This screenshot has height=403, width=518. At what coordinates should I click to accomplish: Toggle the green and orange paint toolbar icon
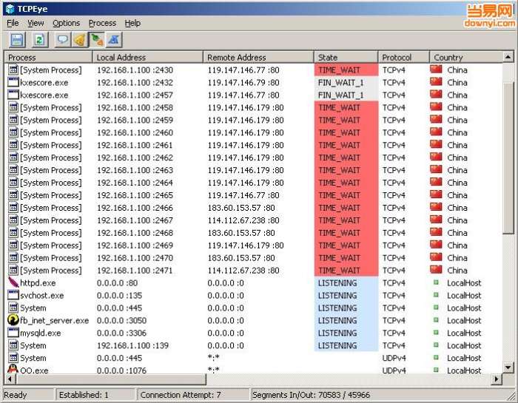[x=97, y=40]
